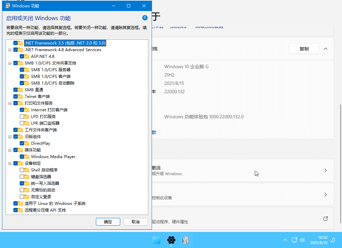Collapse the 旧版组件 tree node
Screen dimensions: 342x248
pyautogui.click(x=10, y=136)
